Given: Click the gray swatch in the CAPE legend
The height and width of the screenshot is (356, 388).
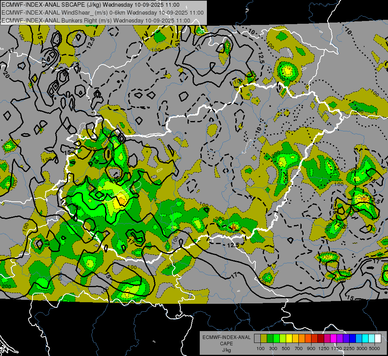Looking at the screenshot, I should pos(257,339).
